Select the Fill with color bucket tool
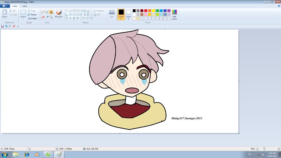Viewport: 281px width, 158px height. tap(47, 12)
